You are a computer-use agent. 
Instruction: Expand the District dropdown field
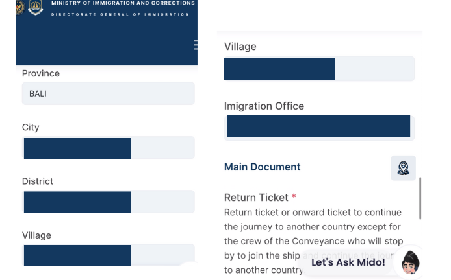click(x=108, y=202)
